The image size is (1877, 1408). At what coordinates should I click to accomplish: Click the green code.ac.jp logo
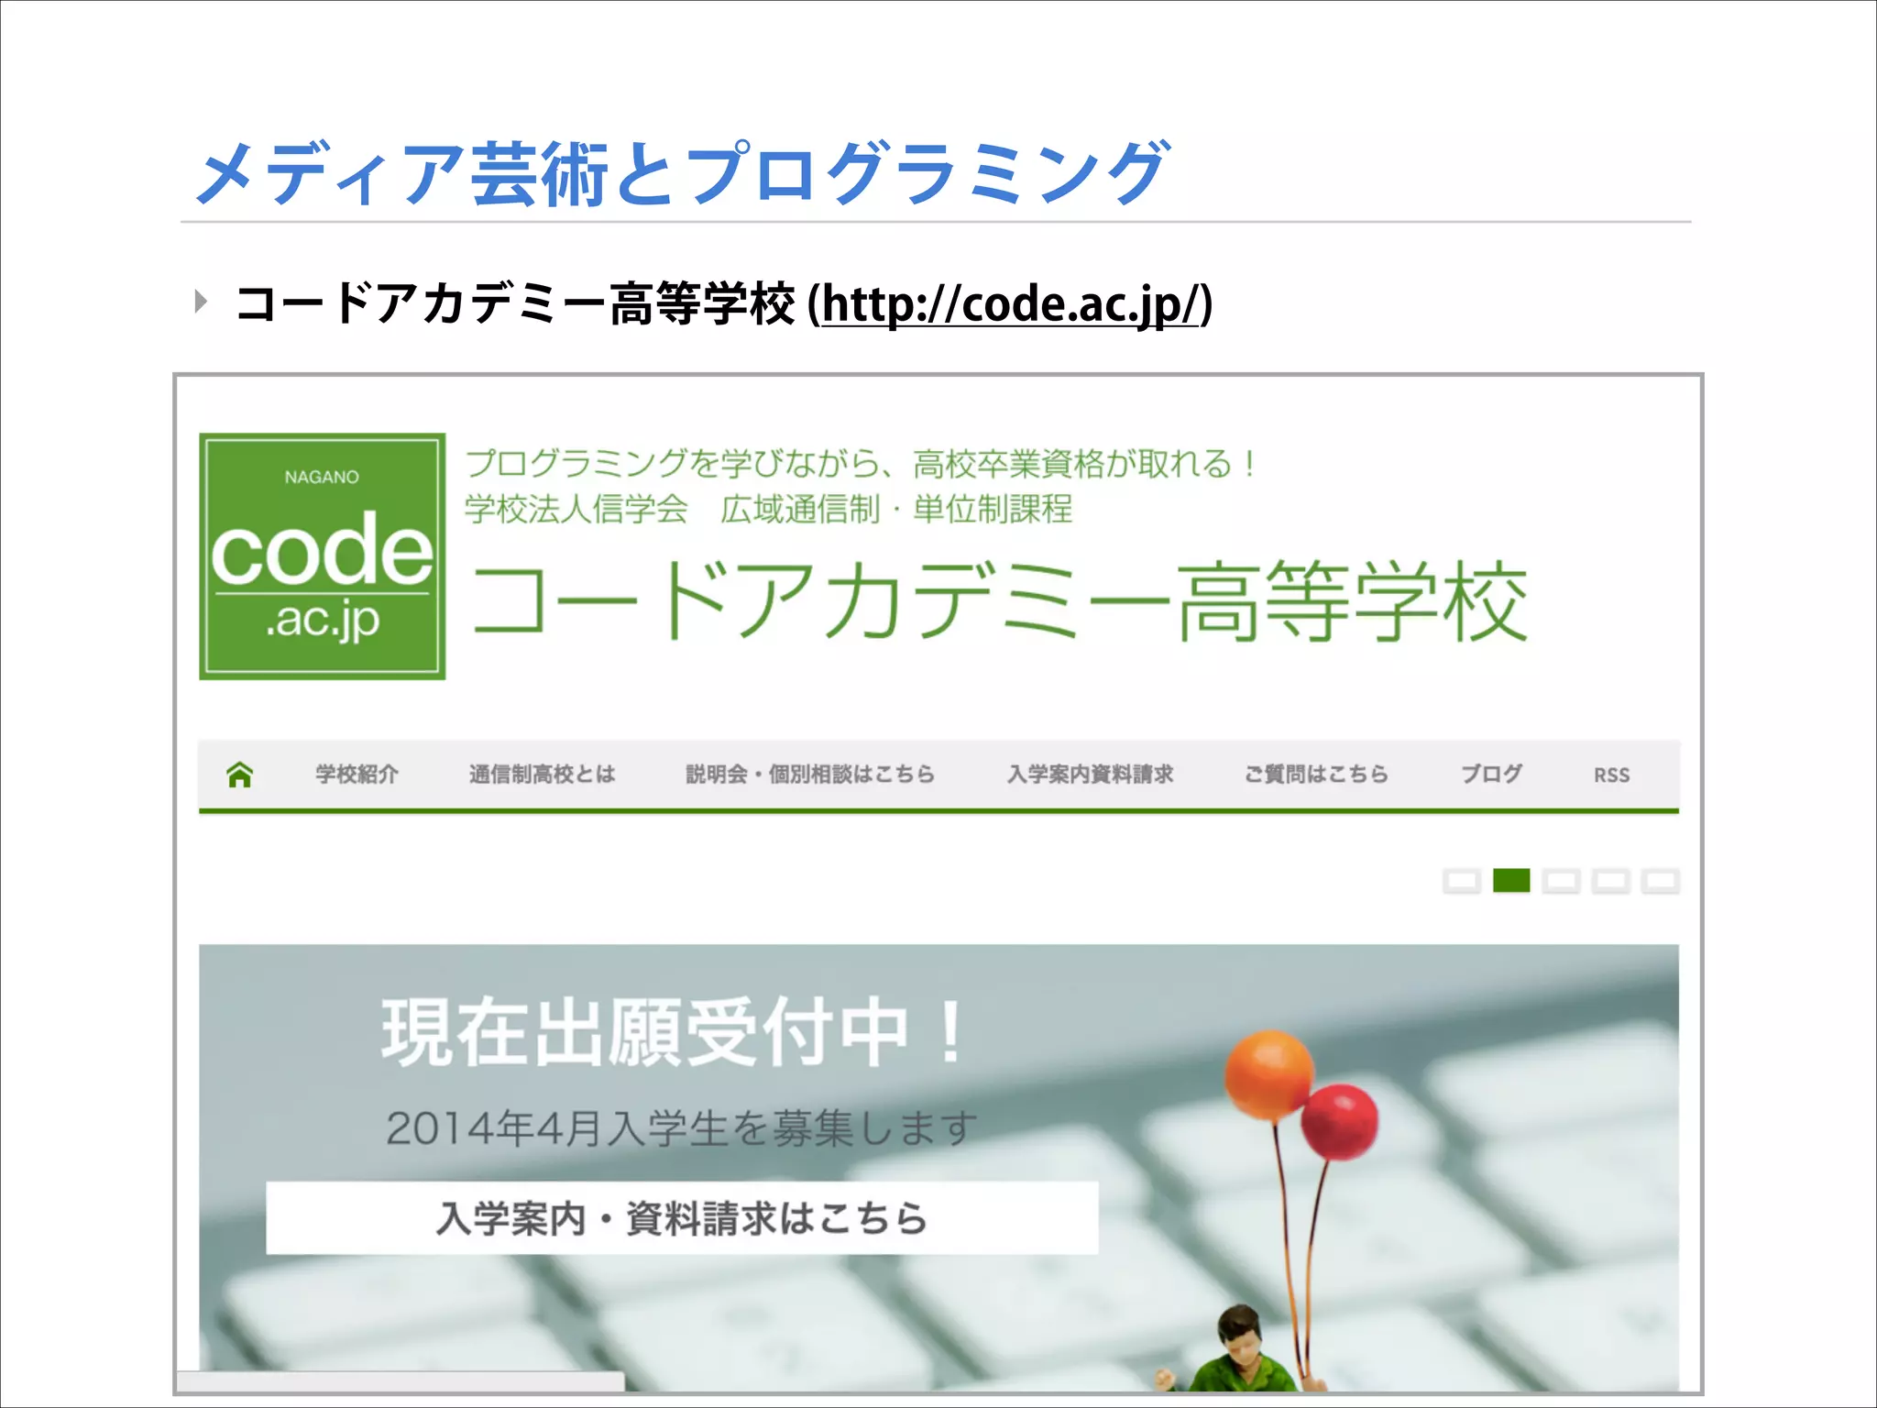pos(323,556)
